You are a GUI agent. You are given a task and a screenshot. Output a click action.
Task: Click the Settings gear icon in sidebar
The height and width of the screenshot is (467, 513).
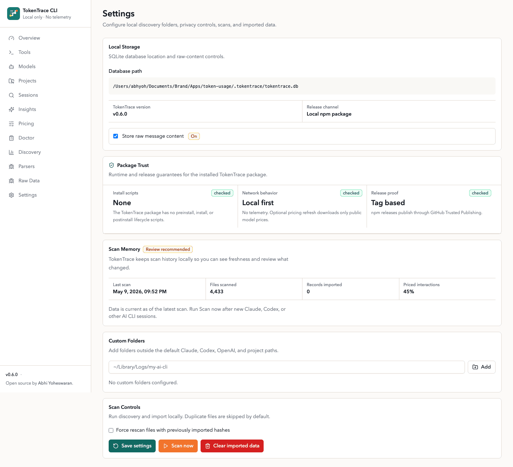pyautogui.click(x=11, y=195)
